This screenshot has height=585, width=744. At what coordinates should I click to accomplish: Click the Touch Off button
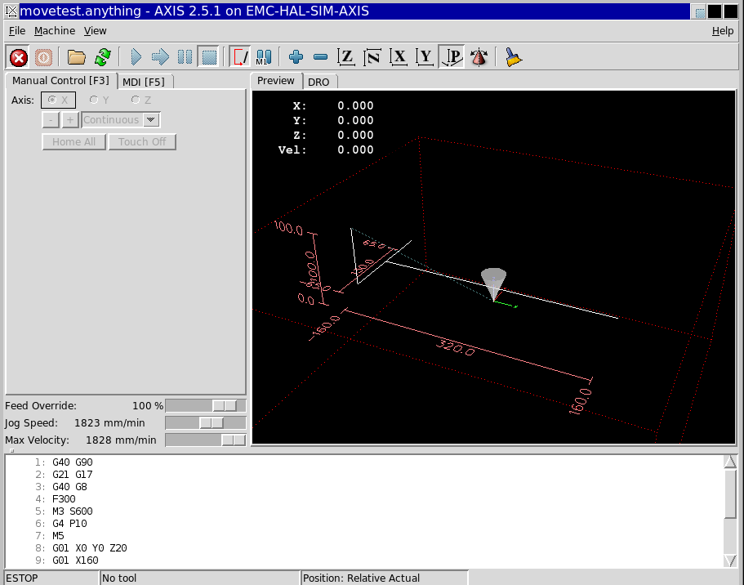click(142, 142)
